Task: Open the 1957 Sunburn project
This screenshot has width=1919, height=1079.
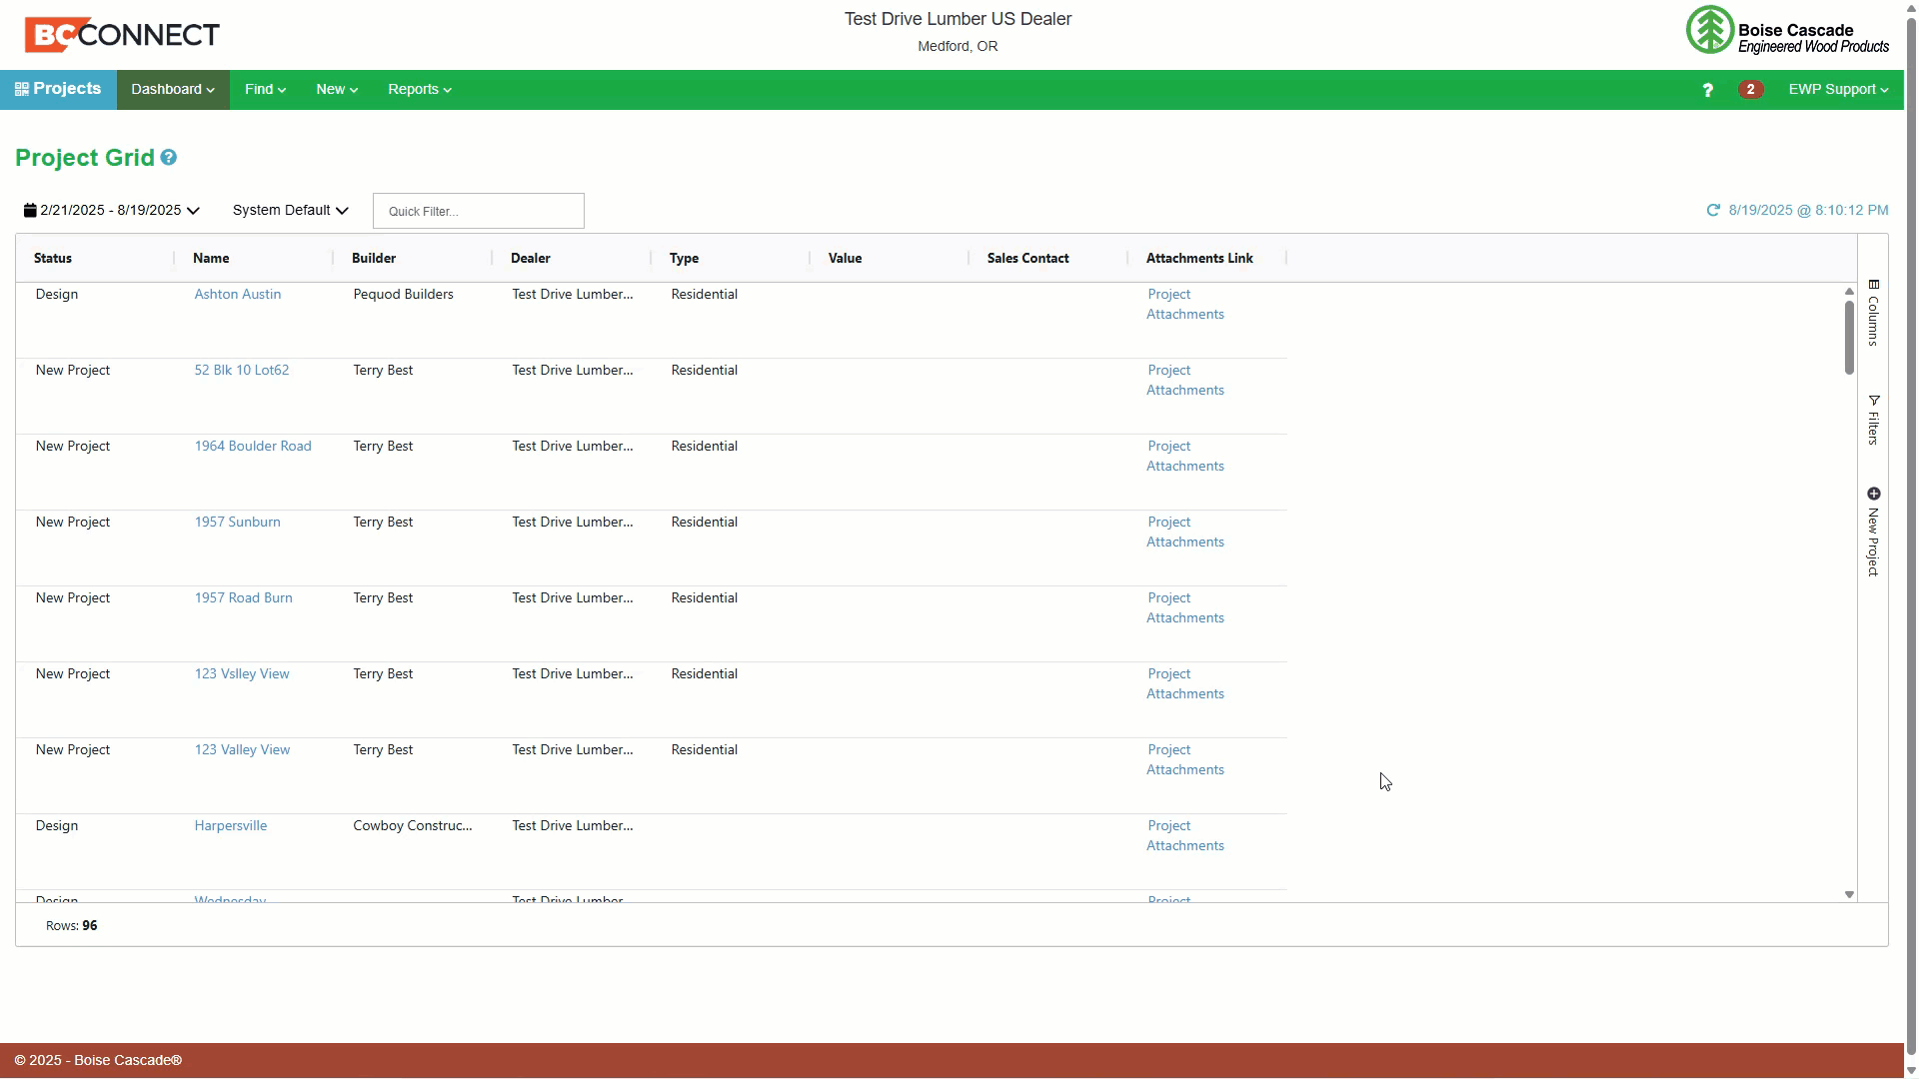Action: coord(238,523)
